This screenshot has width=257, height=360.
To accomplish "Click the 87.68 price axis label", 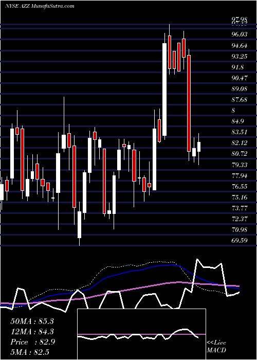I will click(240, 99).
